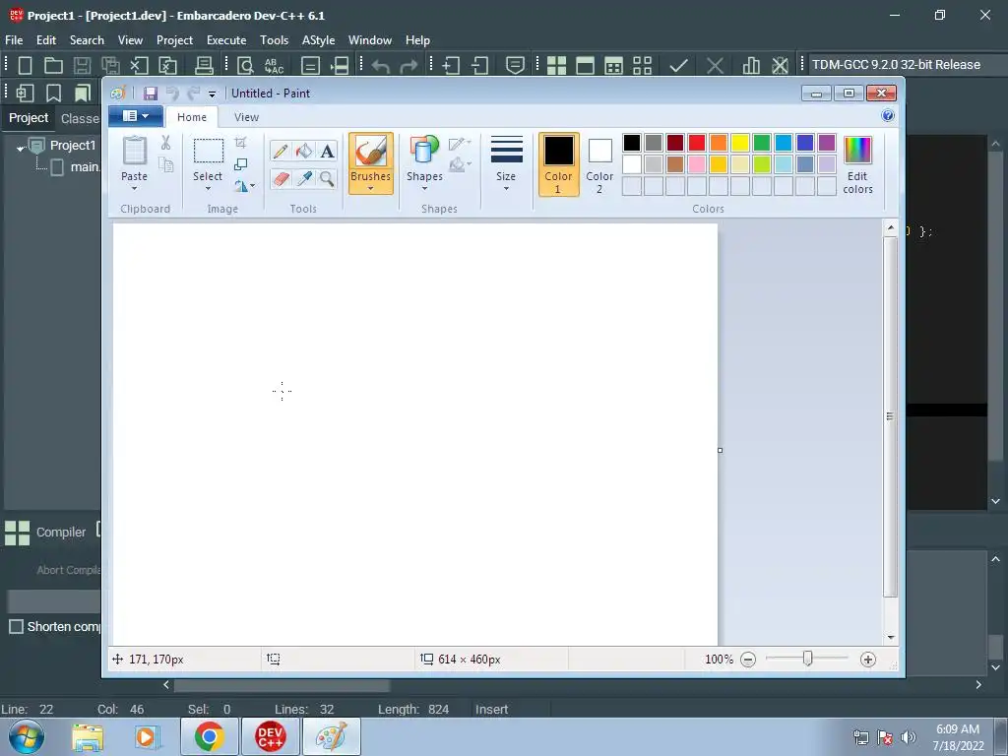The image size is (1008, 756).
Task: Open the Compiler panel tab at bottom
Action: coord(45,533)
